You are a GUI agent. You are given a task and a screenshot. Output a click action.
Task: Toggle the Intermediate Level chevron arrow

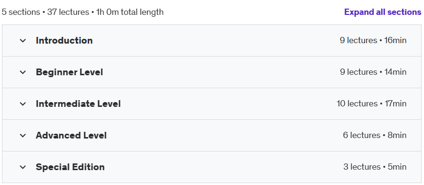[x=23, y=104]
